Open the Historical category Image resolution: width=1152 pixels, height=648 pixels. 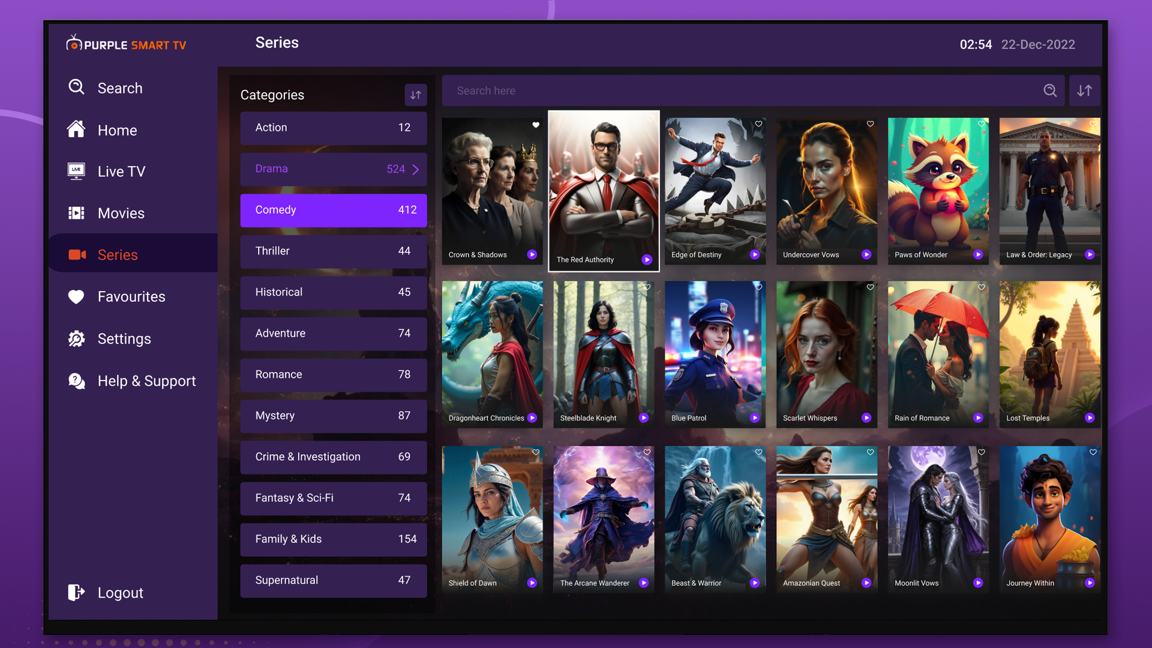click(334, 292)
